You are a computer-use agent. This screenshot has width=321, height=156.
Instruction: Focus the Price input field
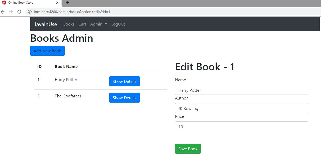pos(241,126)
